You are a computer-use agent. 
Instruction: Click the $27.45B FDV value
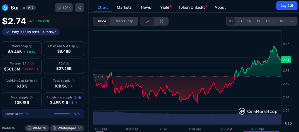click(64, 69)
